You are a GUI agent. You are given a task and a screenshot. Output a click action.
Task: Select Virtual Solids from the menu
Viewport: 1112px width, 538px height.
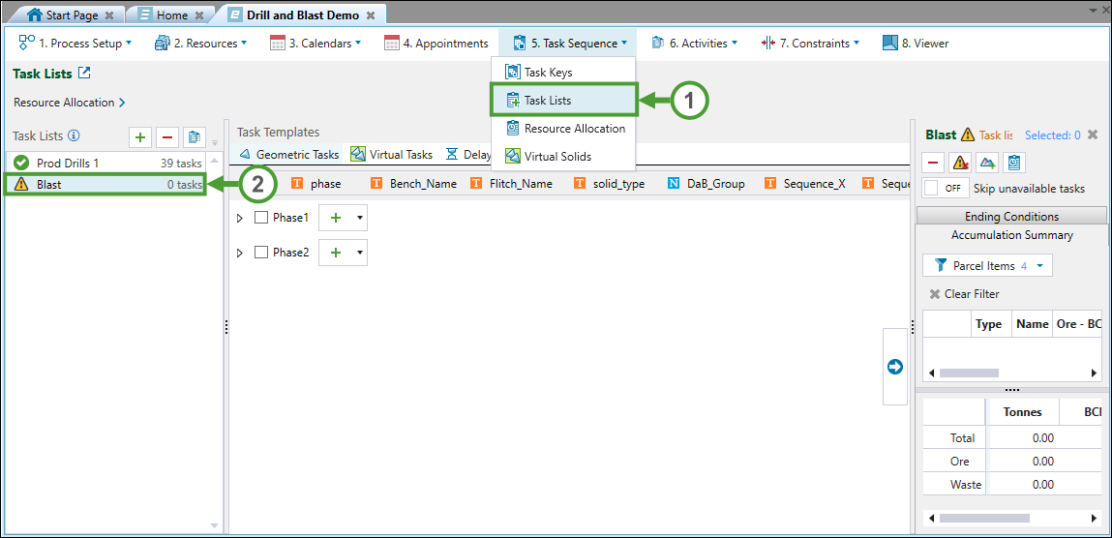(x=563, y=156)
